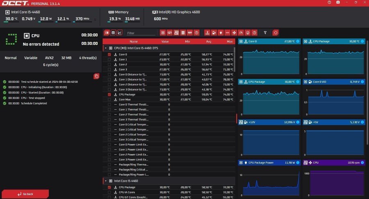Click the temperature sensor filter icon
369x199 pixels.
click(x=207, y=32)
